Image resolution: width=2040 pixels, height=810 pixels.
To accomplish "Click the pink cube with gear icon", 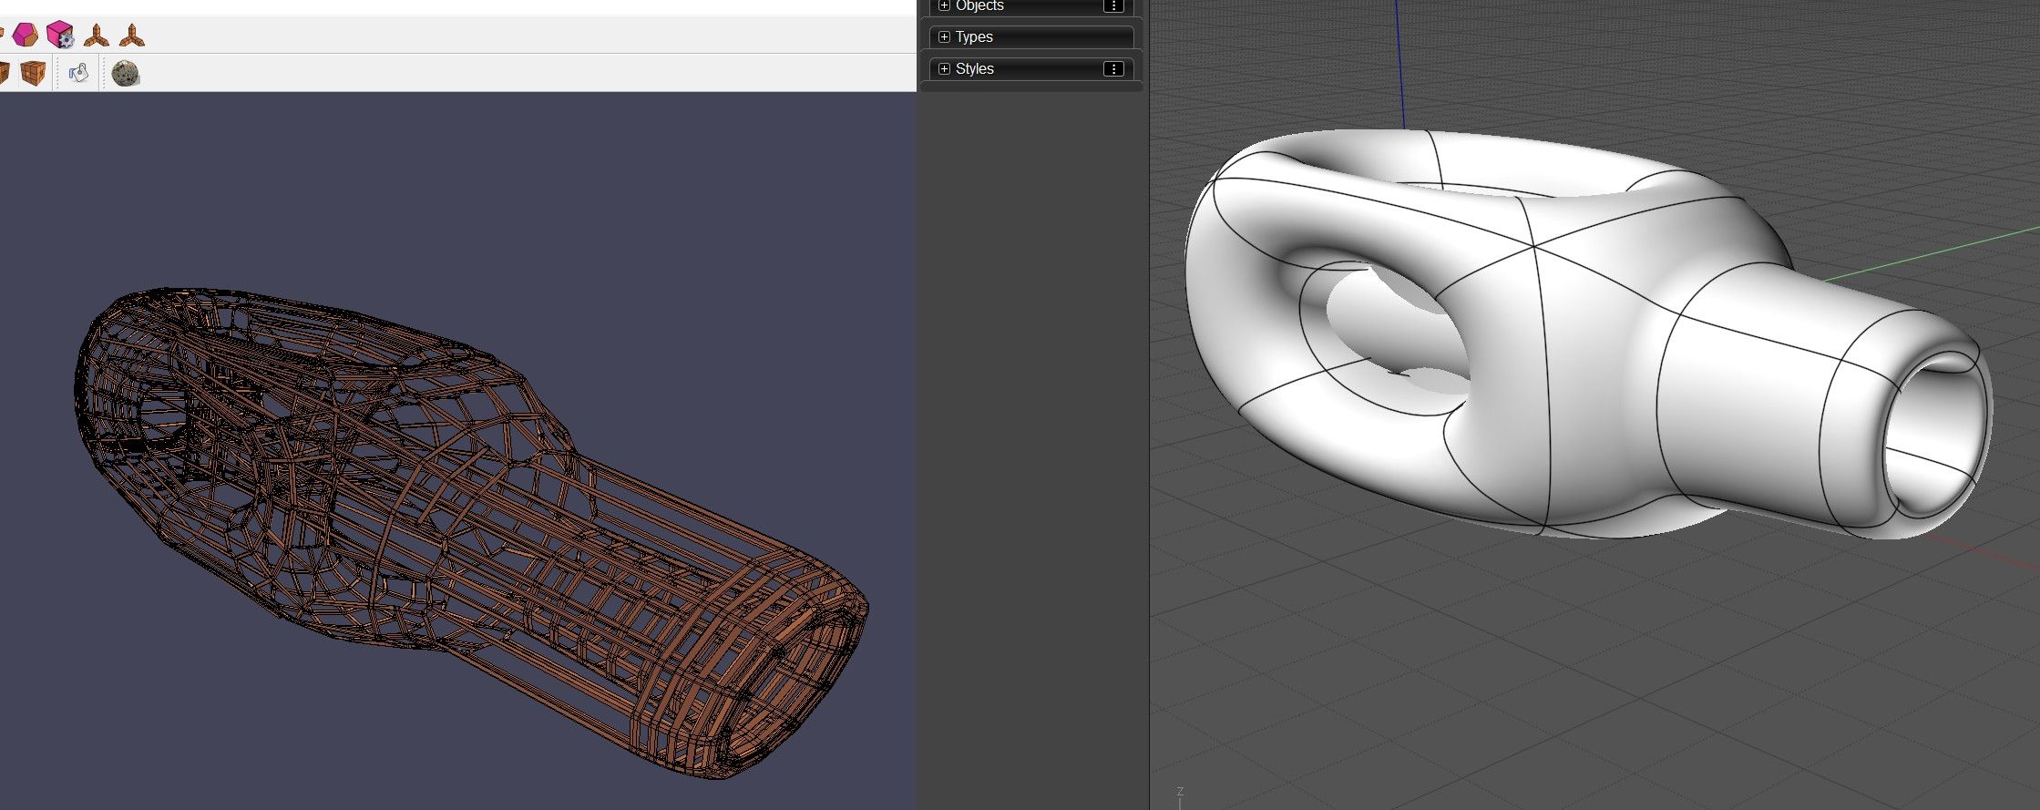I will pos(60,36).
